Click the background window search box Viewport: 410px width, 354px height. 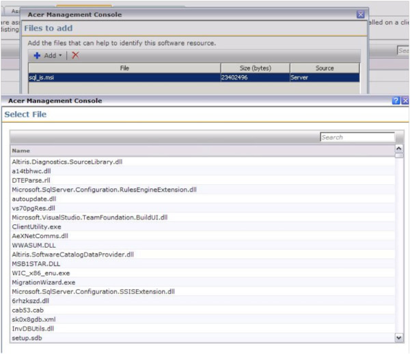coord(403,50)
